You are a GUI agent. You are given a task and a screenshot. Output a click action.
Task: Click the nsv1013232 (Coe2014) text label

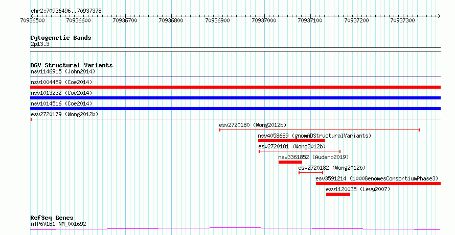[x=61, y=93]
